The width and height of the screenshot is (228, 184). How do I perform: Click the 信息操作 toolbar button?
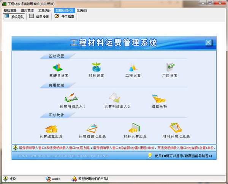pyautogui.click(x=40, y=17)
